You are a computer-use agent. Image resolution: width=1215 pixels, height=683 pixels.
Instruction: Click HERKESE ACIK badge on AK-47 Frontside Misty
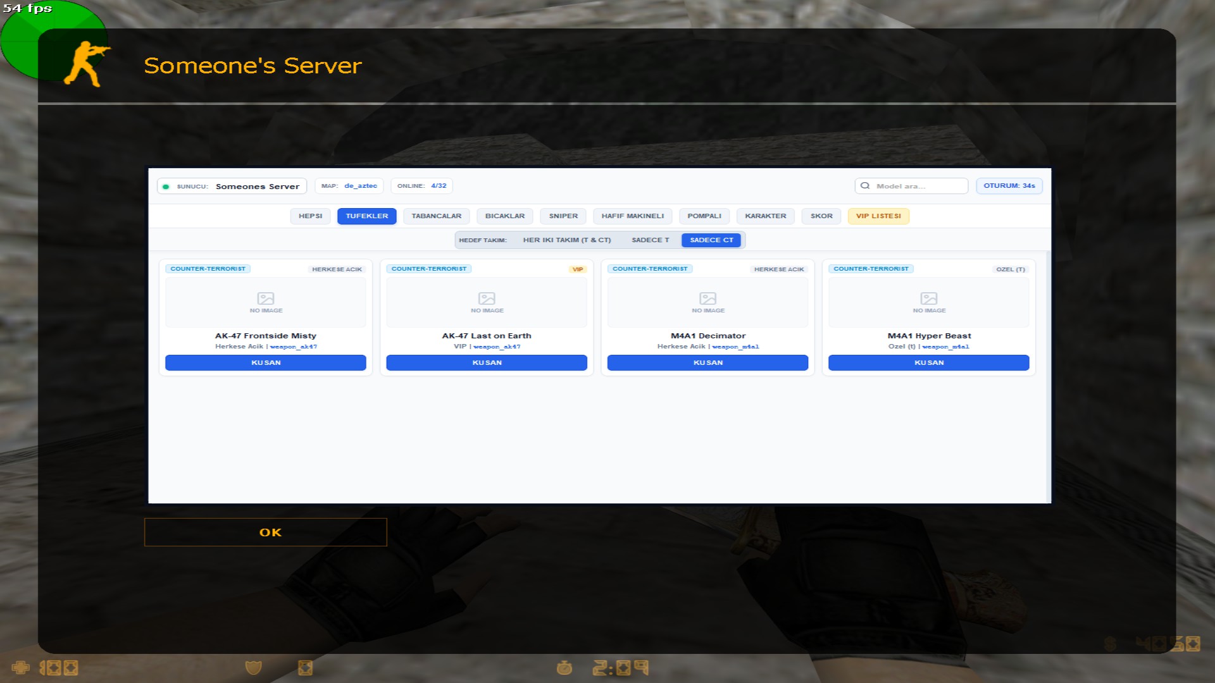pos(337,269)
